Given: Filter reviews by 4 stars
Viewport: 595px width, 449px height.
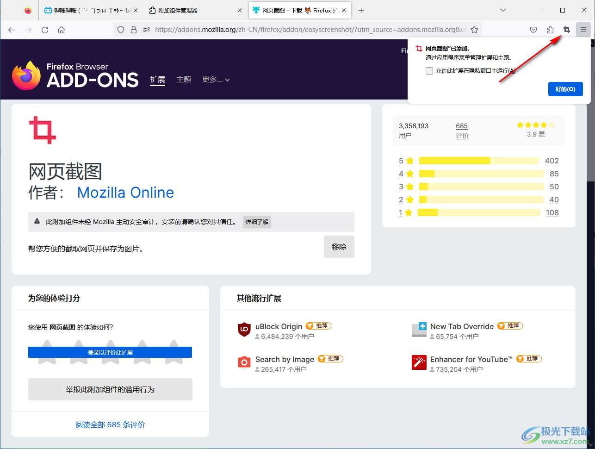Looking at the screenshot, I should (x=406, y=174).
